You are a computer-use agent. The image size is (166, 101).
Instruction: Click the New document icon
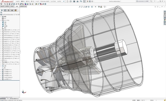67,1
